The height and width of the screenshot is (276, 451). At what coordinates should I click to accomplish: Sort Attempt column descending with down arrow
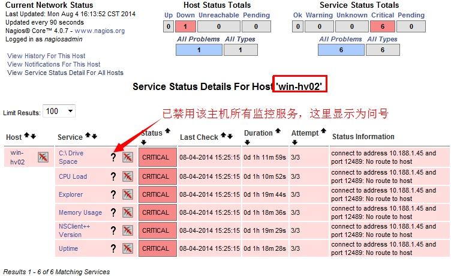coord(294,142)
